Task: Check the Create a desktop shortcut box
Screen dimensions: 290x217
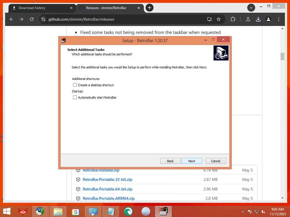Action: [x=75, y=85]
